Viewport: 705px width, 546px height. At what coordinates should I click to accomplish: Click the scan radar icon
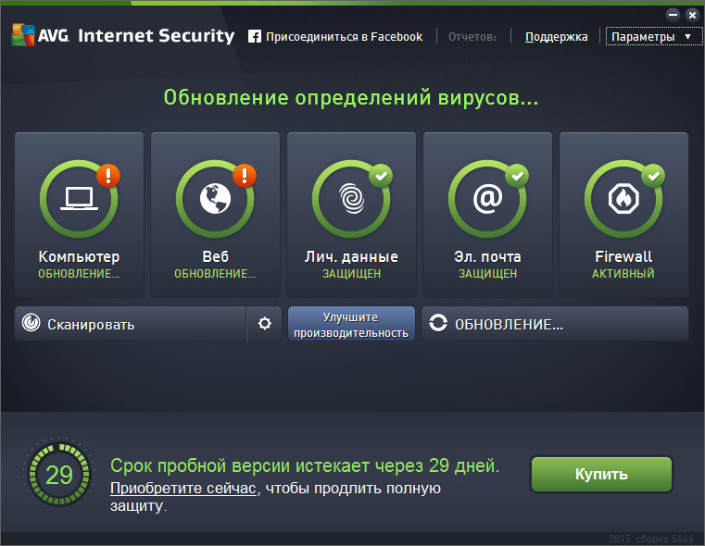coord(31,324)
